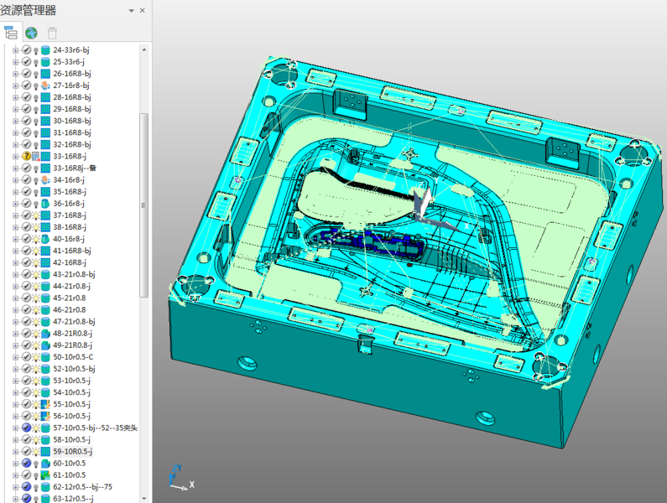Click the strategy icon of 27-16r8-bj

coord(46,86)
